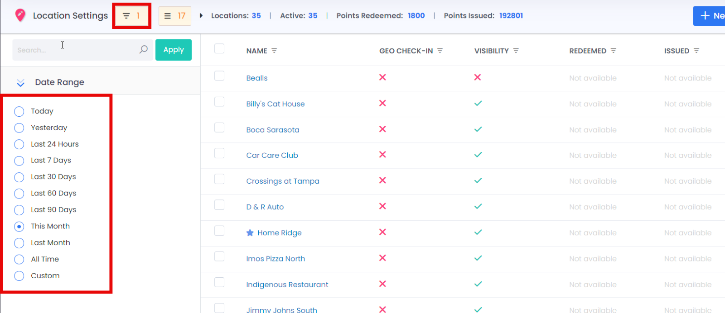Tick the select-all checkbox in header
The width and height of the screenshot is (725, 313).
point(219,48)
